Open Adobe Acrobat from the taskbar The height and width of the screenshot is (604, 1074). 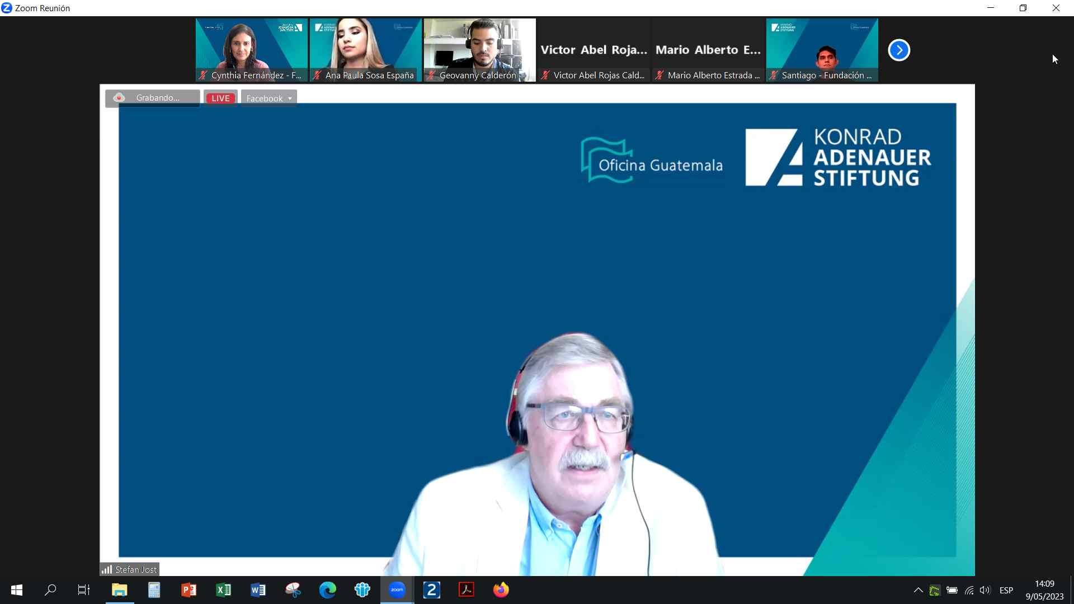pyautogui.click(x=466, y=590)
